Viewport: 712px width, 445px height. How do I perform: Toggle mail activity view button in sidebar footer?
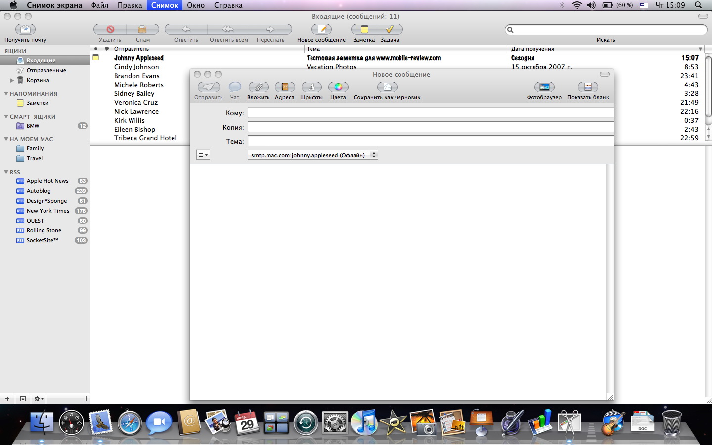tap(23, 399)
